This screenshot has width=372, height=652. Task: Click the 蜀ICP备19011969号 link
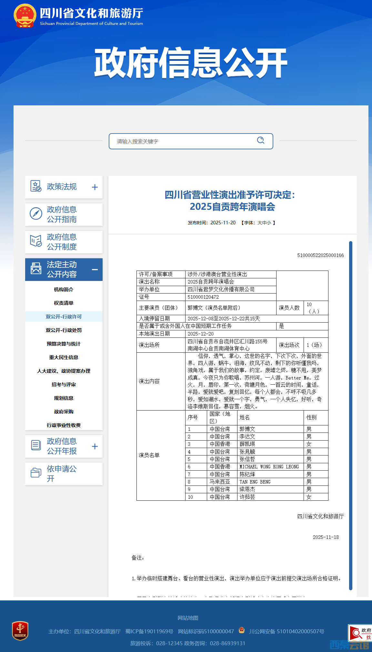[149, 631]
